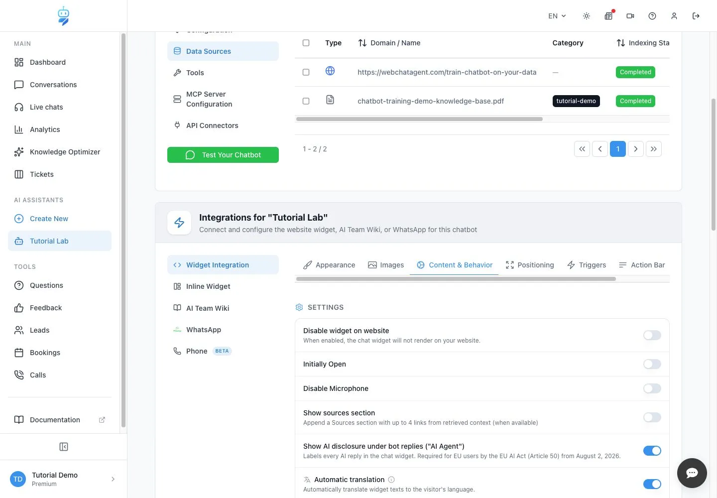Viewport: 717px width, 498px height.
Task: Collapse the sidebar panel icon
Action: pyautogui.click(x=64, y=447)
